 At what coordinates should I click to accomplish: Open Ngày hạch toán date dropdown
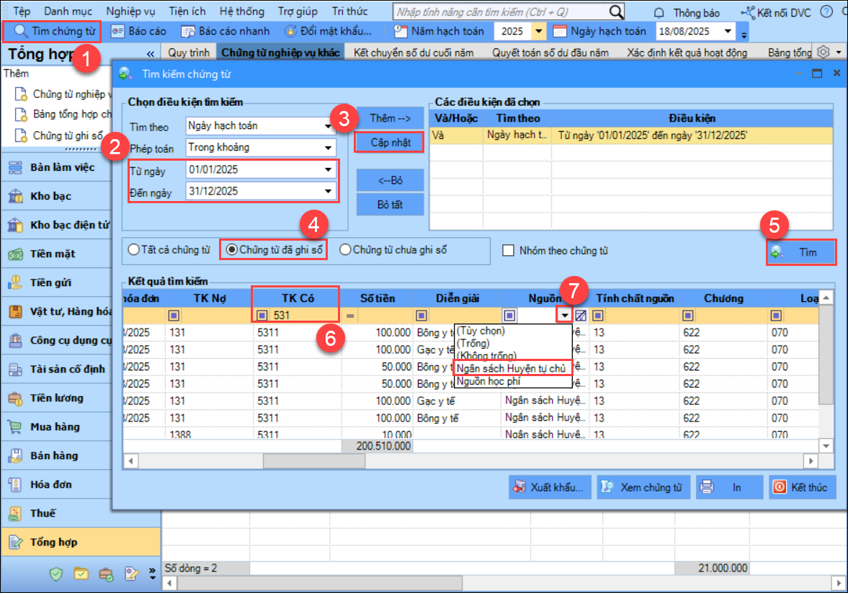click(728, 32)
